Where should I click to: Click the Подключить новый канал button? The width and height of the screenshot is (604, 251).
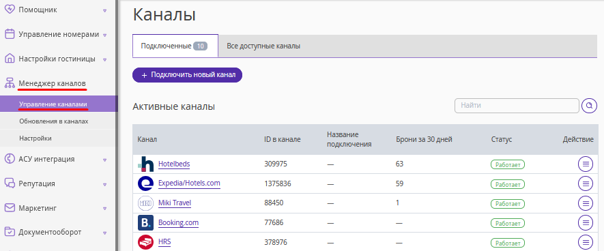coord(187,75)
